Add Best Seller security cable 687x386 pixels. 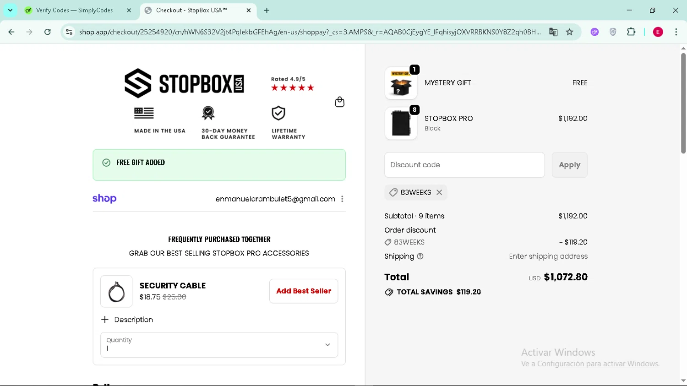tap(304, 291)
